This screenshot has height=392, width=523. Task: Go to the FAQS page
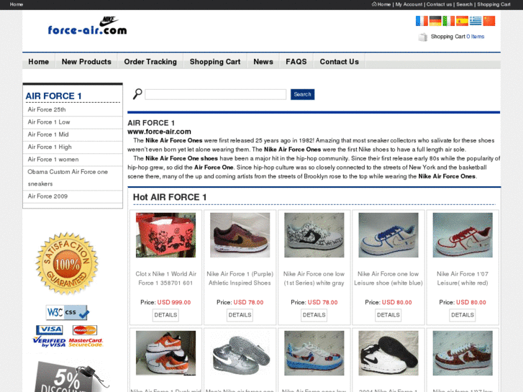tap(296, 62)
